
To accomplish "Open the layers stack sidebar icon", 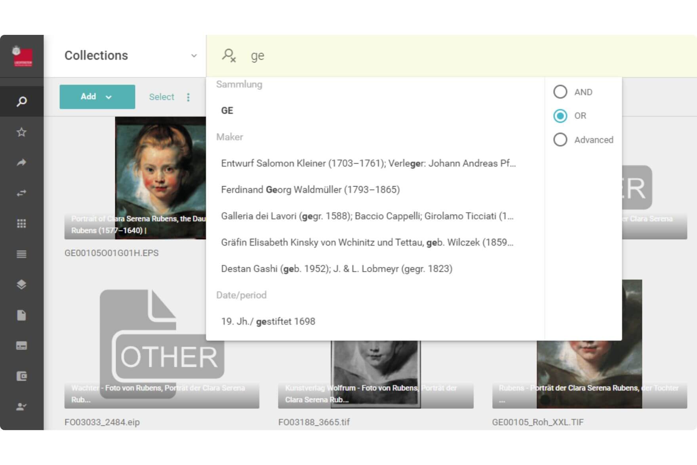I will coord(22,284).
